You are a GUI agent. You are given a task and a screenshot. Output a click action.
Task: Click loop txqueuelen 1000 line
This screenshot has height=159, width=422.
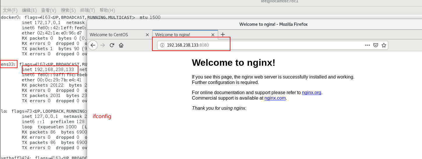pos(54,127)
